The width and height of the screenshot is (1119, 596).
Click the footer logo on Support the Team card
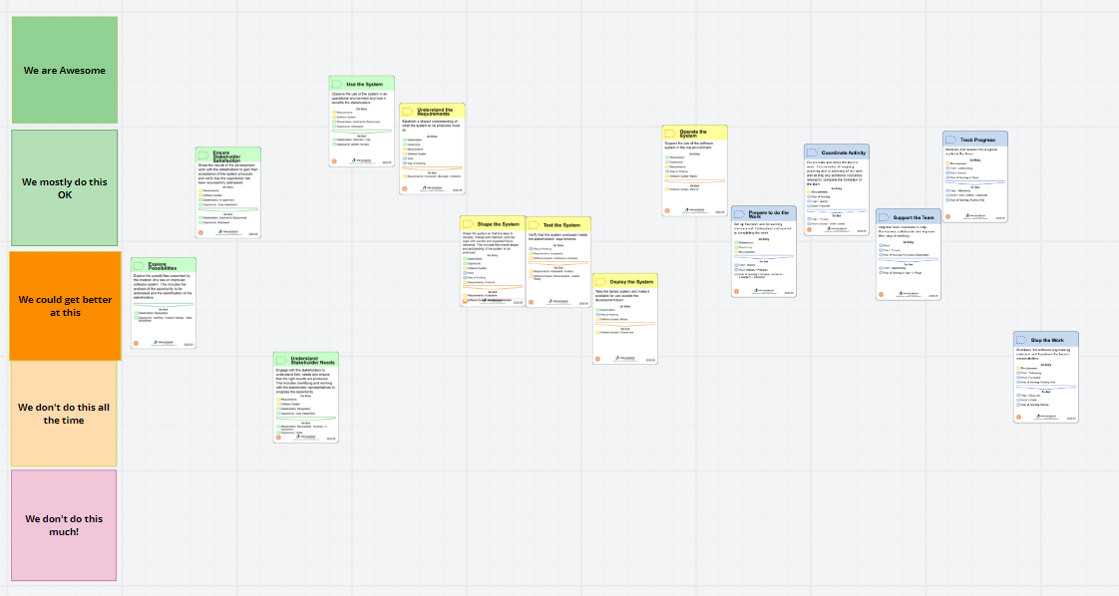pos(907,293)
